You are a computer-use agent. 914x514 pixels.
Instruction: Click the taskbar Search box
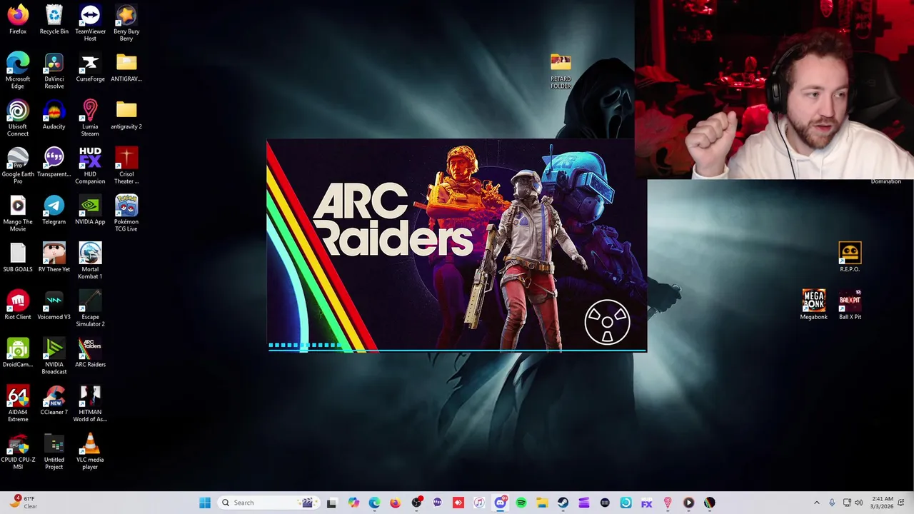(267, 503)
